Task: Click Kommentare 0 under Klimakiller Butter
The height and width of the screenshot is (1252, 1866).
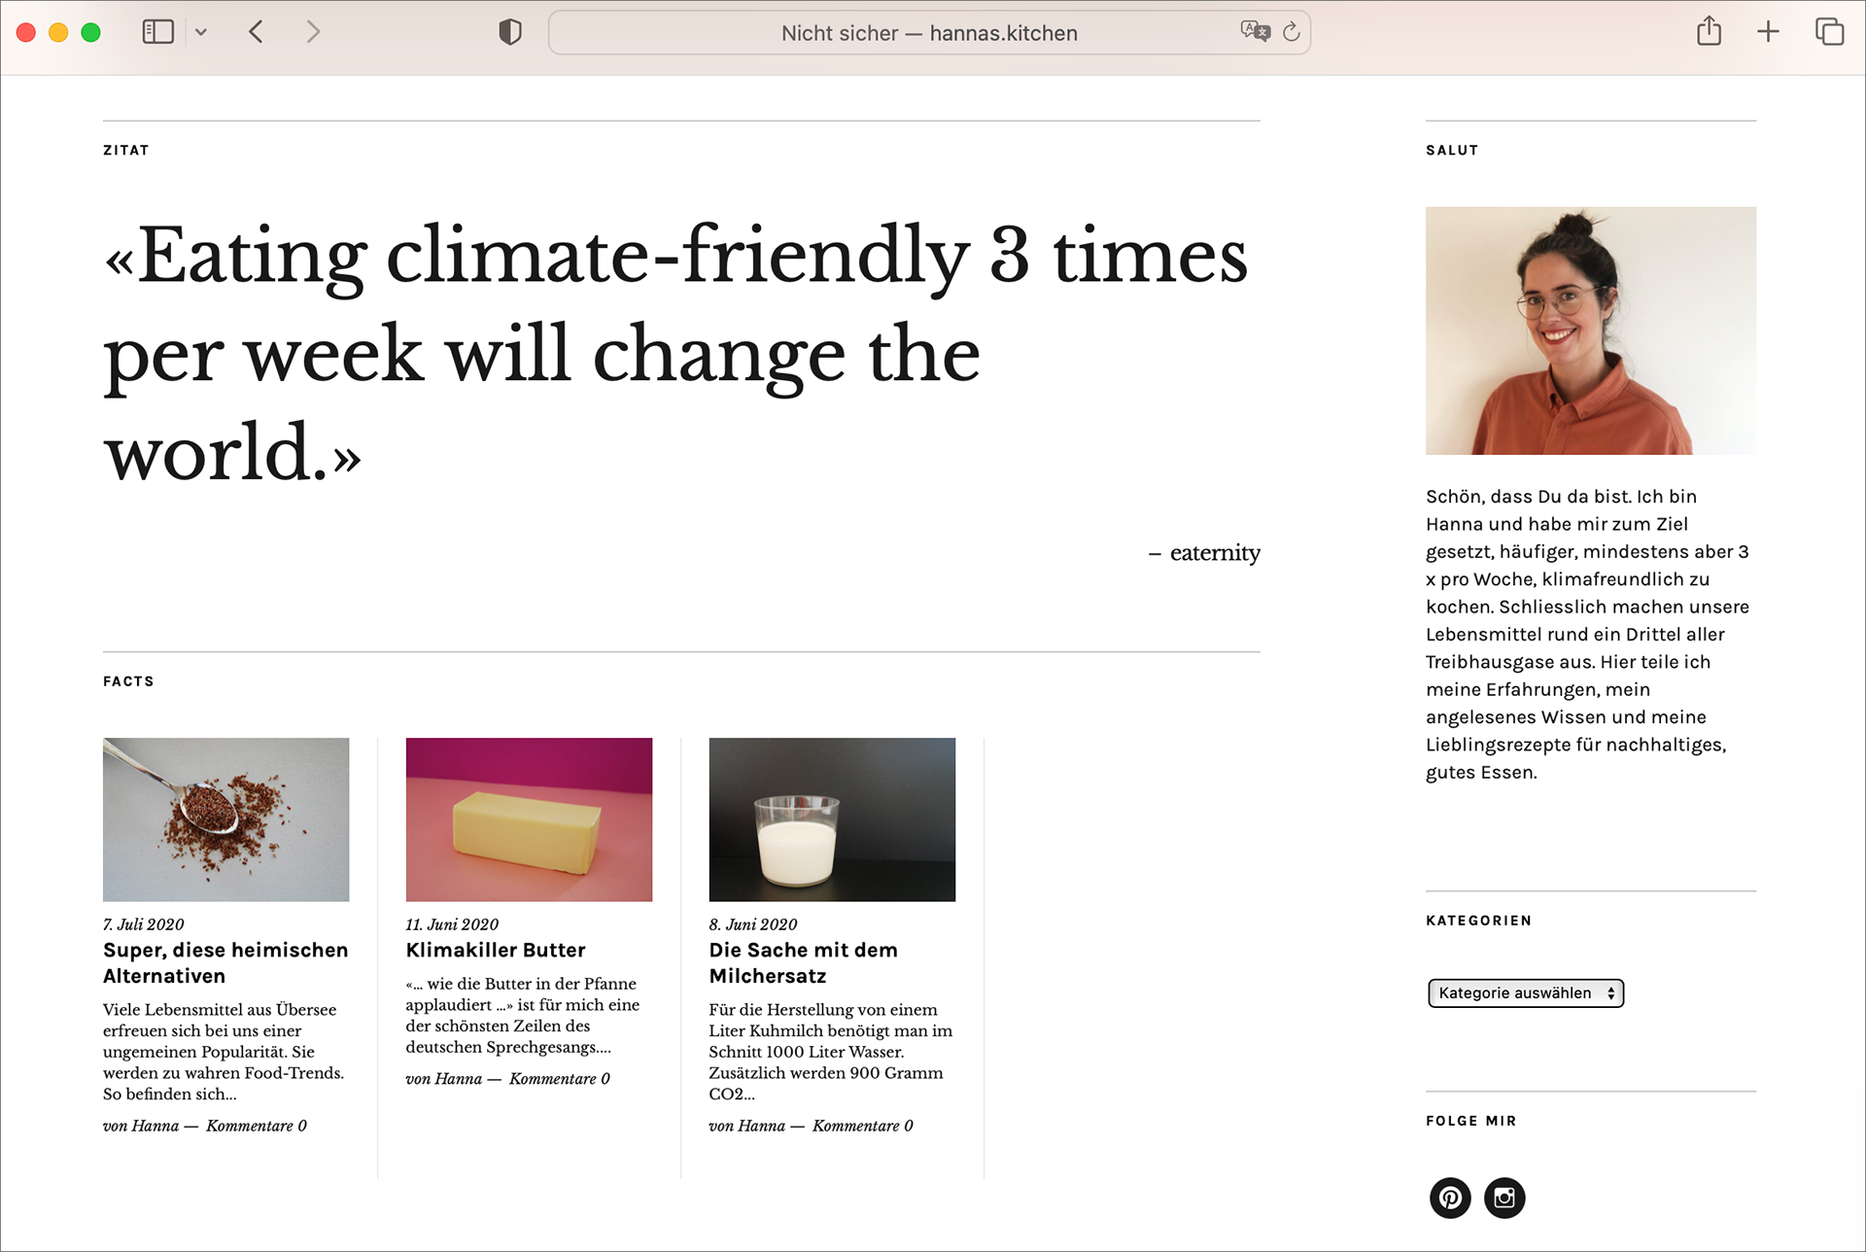Action: (x=560, y=1079)
